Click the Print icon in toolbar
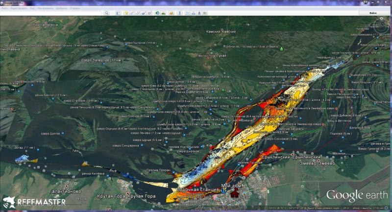 pyautogui.click(x=194, y=13)
